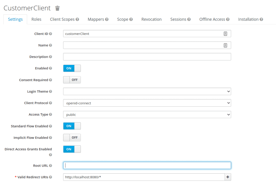Switch to the Roles tab
Image resolution: width=276 pixels, height=183 pixels.
click(x=36, y=19)
